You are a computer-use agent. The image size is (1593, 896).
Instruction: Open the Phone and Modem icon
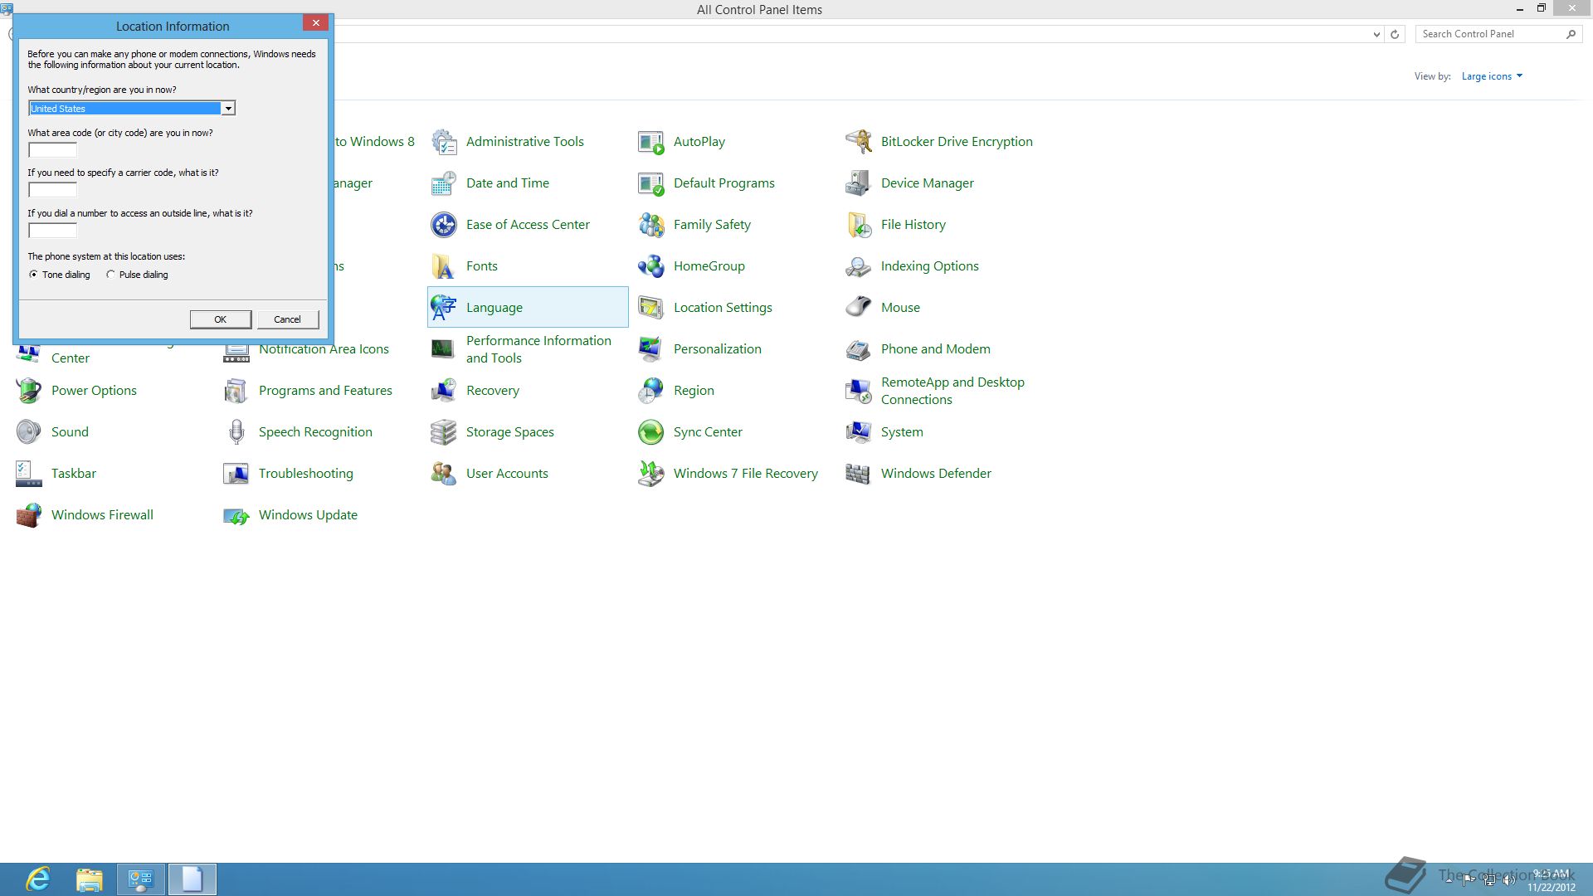click(x=859, y=349)
